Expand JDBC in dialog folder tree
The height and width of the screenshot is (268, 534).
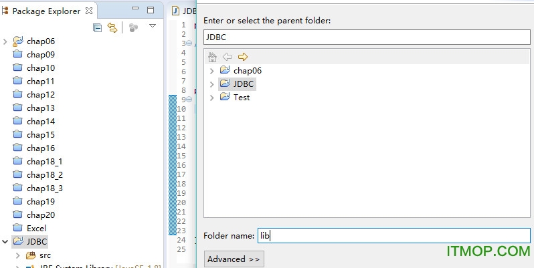pyautogui.click(x=212, y=84)
